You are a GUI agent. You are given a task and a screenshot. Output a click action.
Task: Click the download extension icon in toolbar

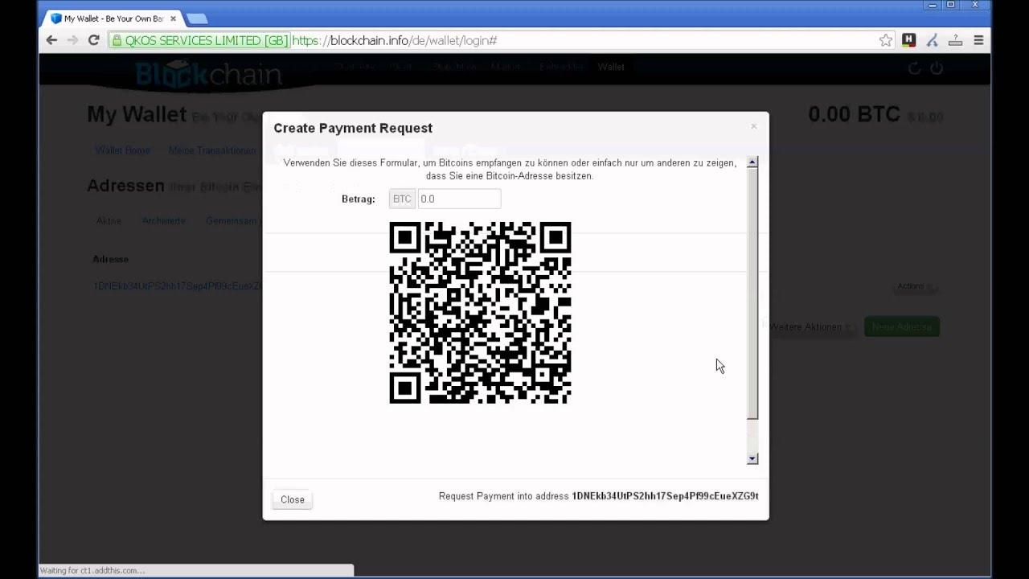click(956, 40)
